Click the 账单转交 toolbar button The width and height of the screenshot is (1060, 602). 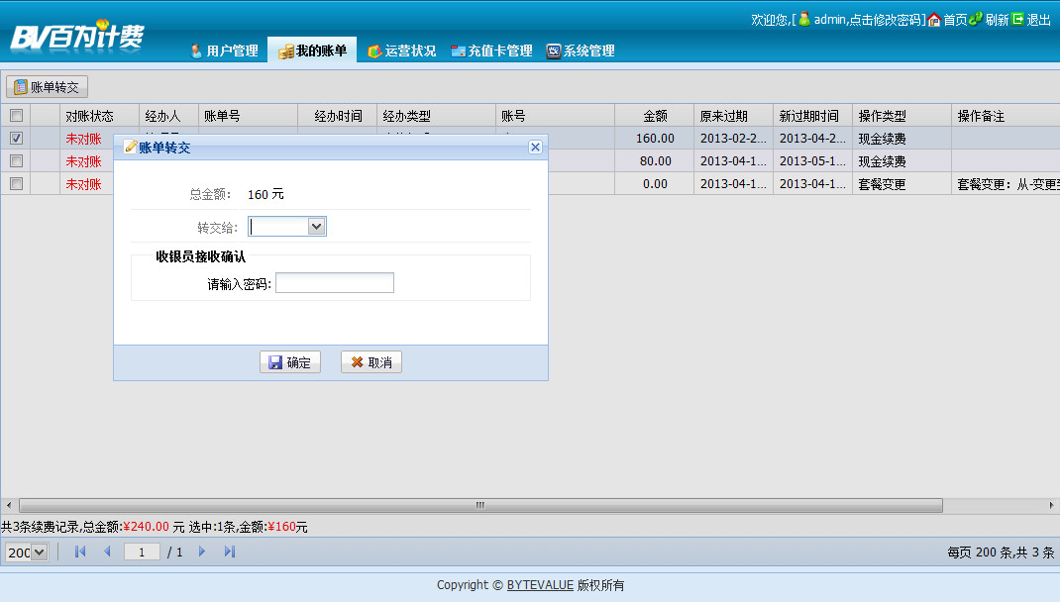[x=47, y=87]
